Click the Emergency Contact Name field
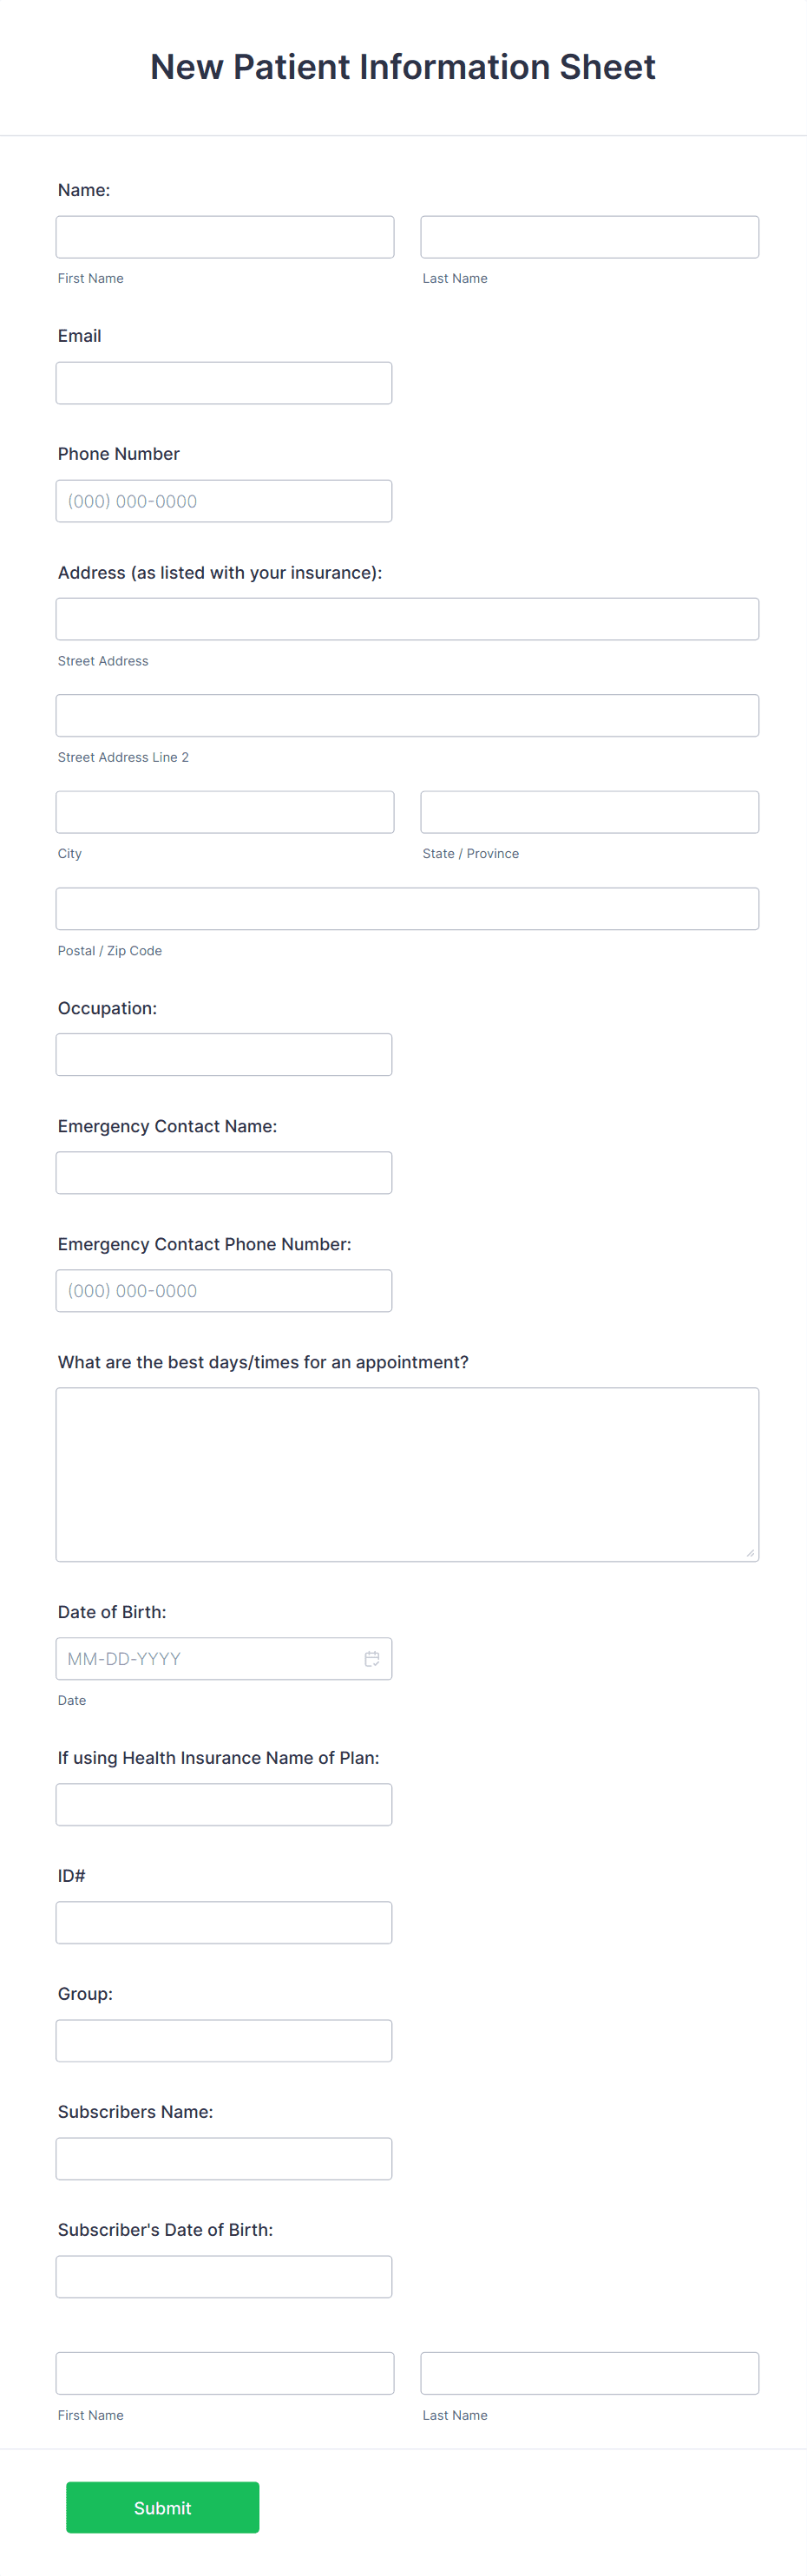The image size is (807, 2576). pyautogui.click(x=224, y=1172)
